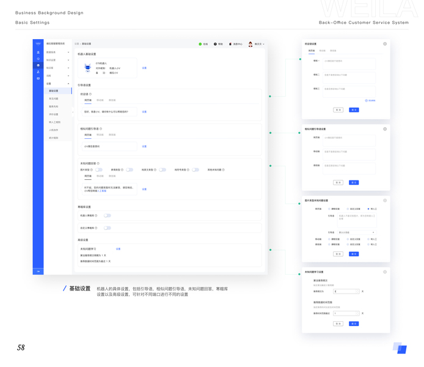Switch to 移动端 tab under 欢迎语
This screenshot has width=424, height=367.
(100, 100)
